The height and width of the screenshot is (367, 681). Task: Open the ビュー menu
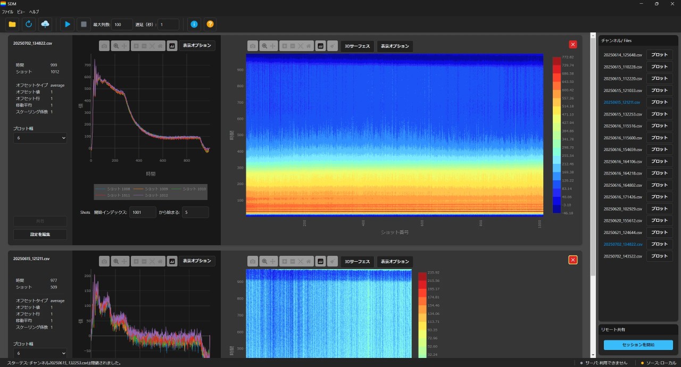pos(22,12)
